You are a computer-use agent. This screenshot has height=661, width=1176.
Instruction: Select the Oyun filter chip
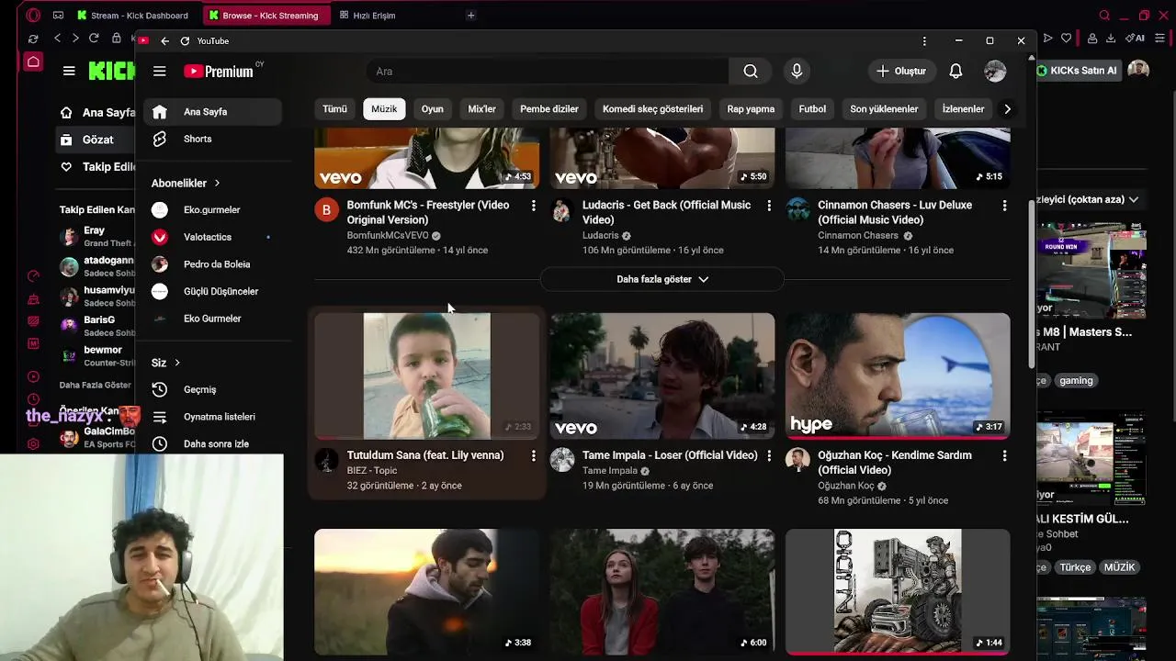click(432, 109)
